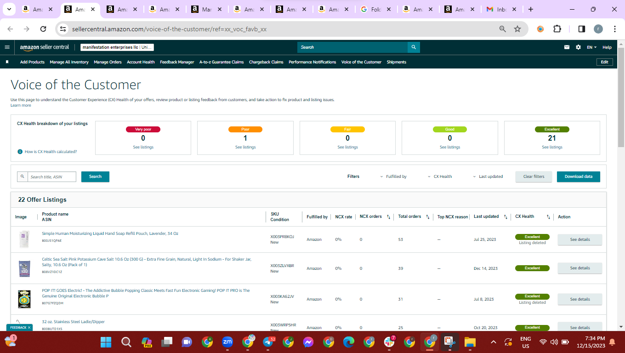Open the Chrome Extensions puzzle icon
This screenshot has height=353, width=625.
click(x=557, y=29)
